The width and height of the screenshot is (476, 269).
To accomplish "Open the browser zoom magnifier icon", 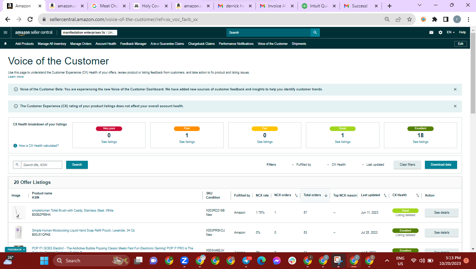I will pyautogui.click(x=387, y=20).
